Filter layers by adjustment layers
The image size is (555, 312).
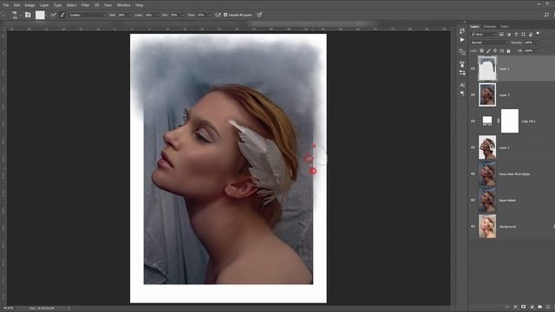click(x=509, y=35)
